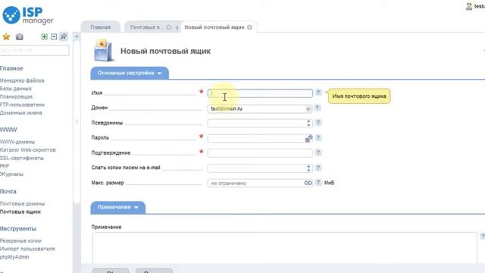The image size is (485, 273).
Task: Collapse the Основные настройки section
Action: click(130, 73)
